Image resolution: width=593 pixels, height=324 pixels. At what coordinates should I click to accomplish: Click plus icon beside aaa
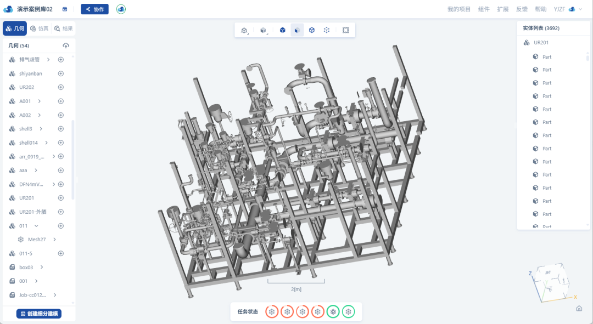pyautogui.click(x=60, y=170)
